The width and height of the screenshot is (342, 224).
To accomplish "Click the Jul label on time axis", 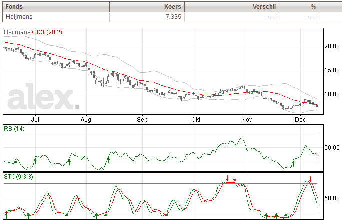I will (35, 120).
